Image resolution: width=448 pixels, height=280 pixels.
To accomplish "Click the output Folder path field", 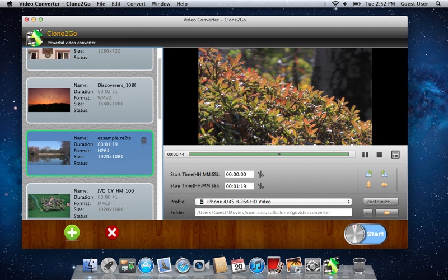I will point(273,213).
